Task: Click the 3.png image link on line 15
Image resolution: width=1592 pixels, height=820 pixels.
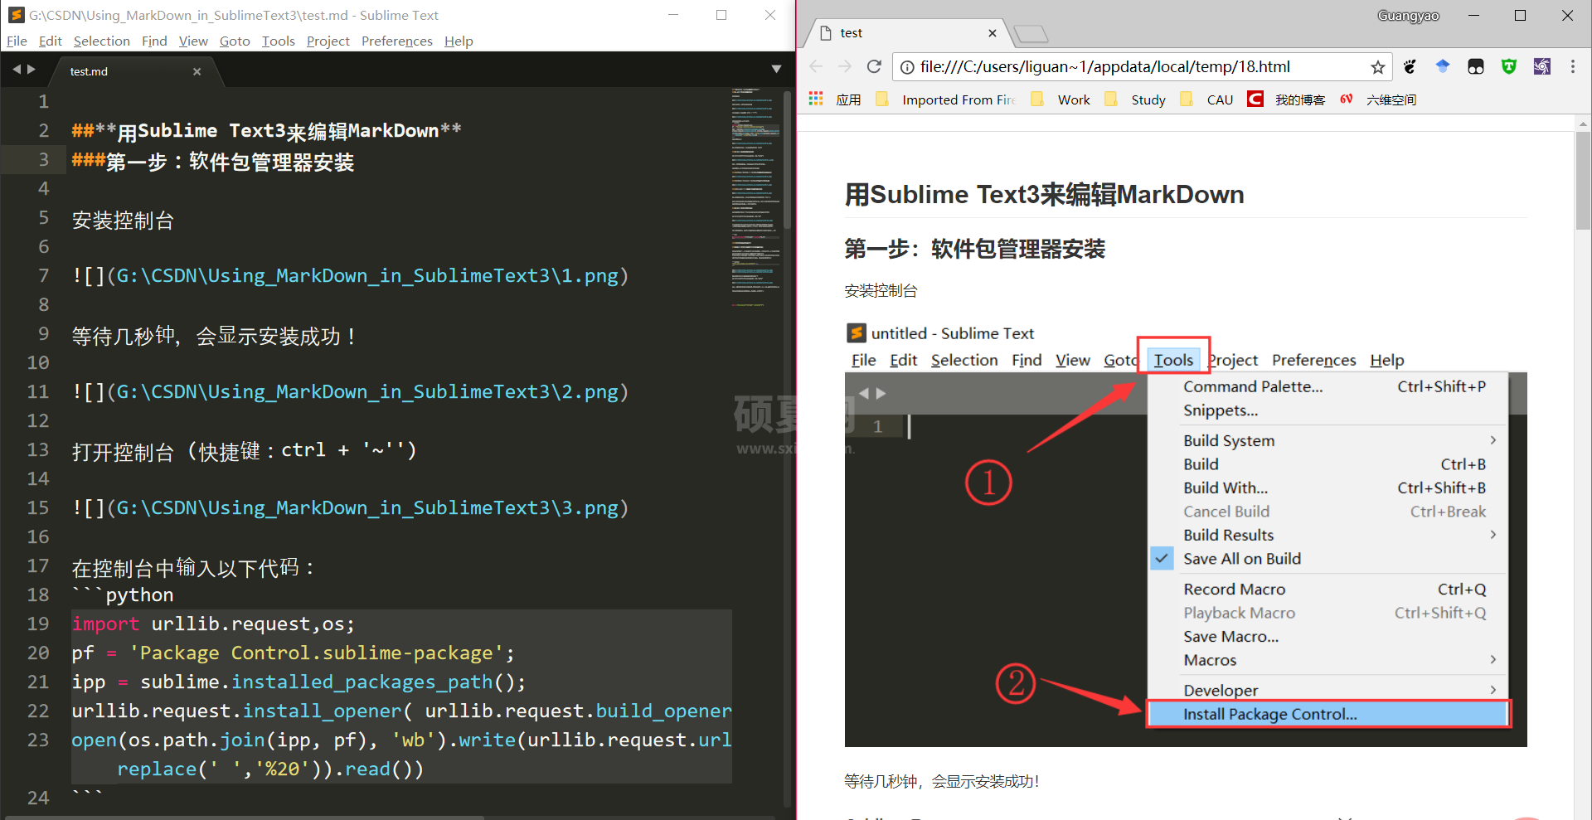Action: tap(350, 507)
